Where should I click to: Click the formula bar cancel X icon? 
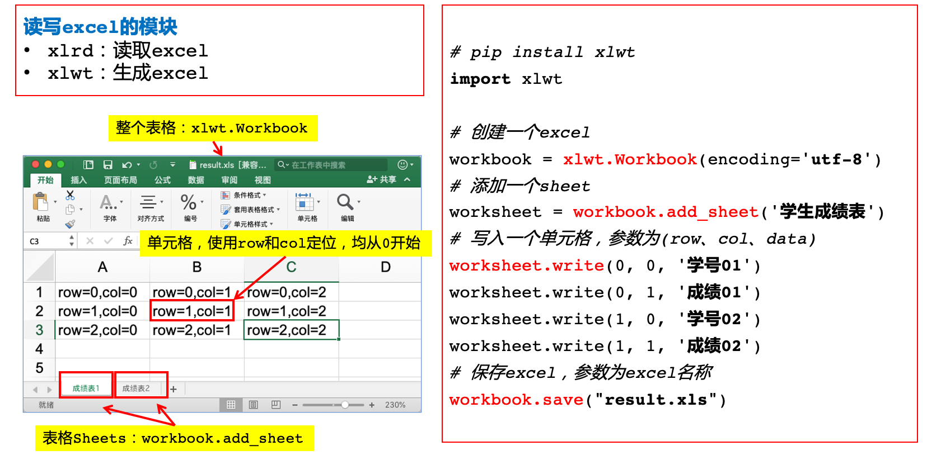(x=90, y=241)
